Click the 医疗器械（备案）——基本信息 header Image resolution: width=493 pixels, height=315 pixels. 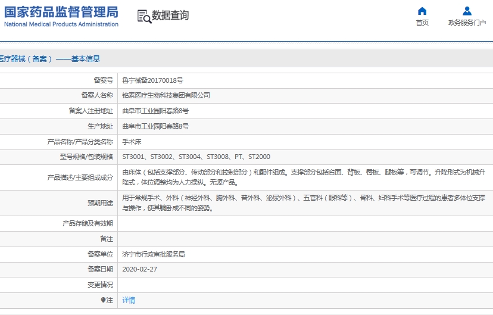(49, 59)
